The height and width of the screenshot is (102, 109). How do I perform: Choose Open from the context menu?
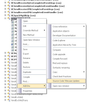32,21
